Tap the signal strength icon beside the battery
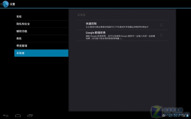The height and width of the screenshot is (119, 191). click(x=183, y=115)
